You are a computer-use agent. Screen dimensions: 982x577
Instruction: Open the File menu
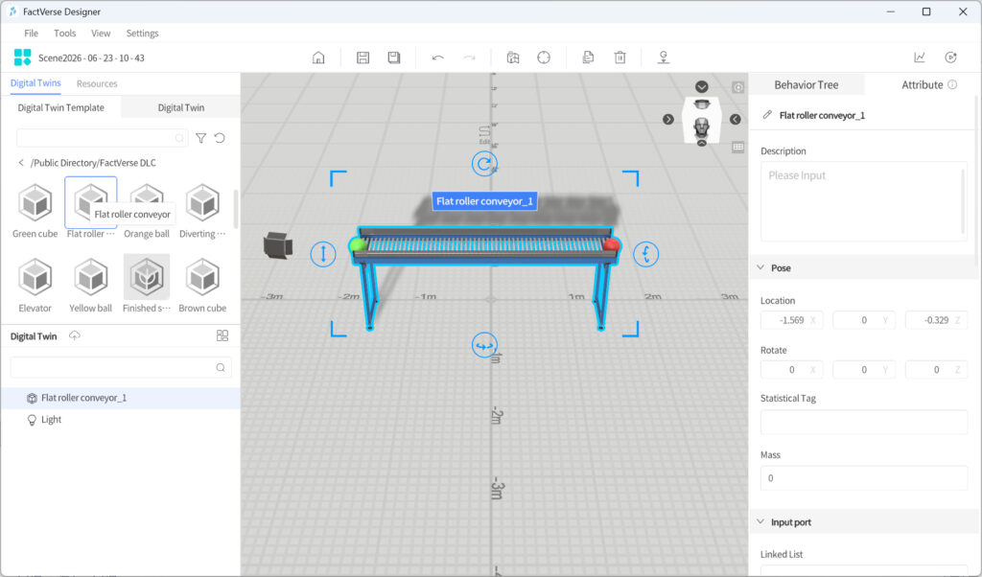click(x=31, y=34)
